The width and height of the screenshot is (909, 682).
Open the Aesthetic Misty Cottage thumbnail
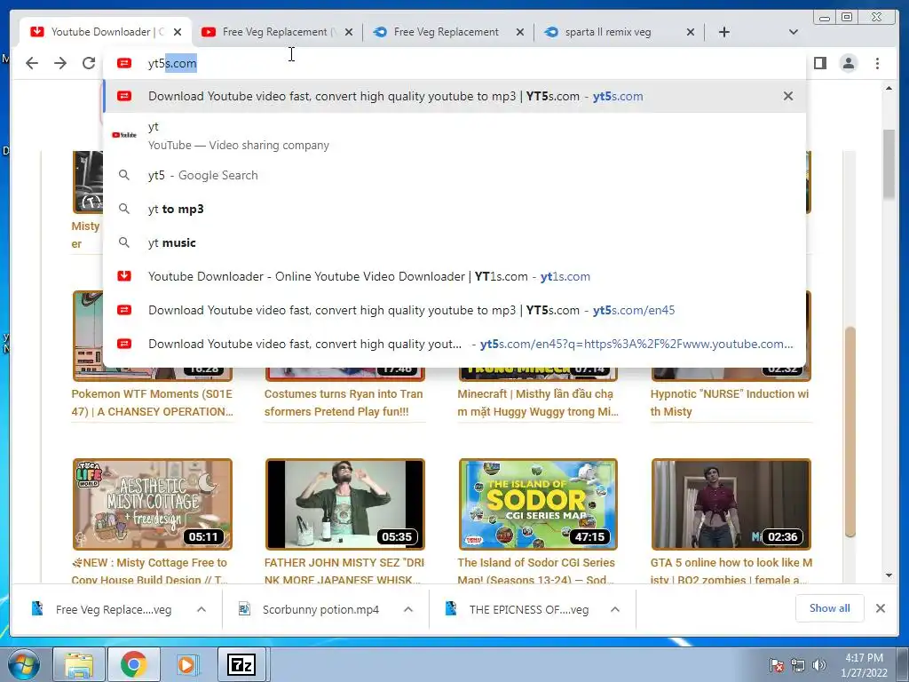point(152,504)
